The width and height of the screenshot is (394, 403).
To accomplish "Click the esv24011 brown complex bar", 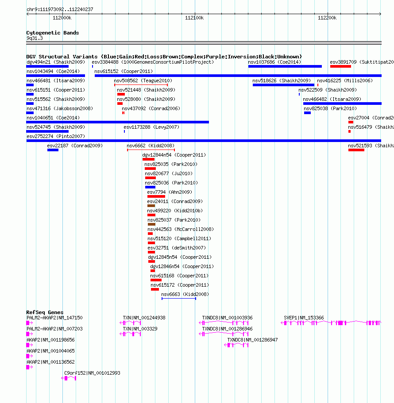I will 151,206.
